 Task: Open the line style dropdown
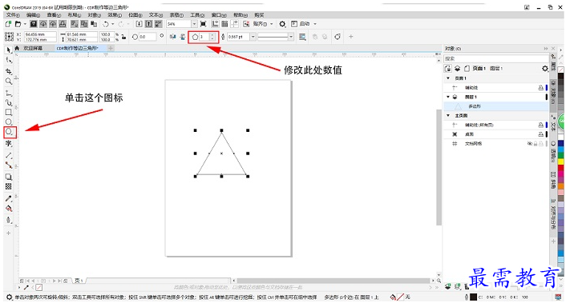(291, 36)
